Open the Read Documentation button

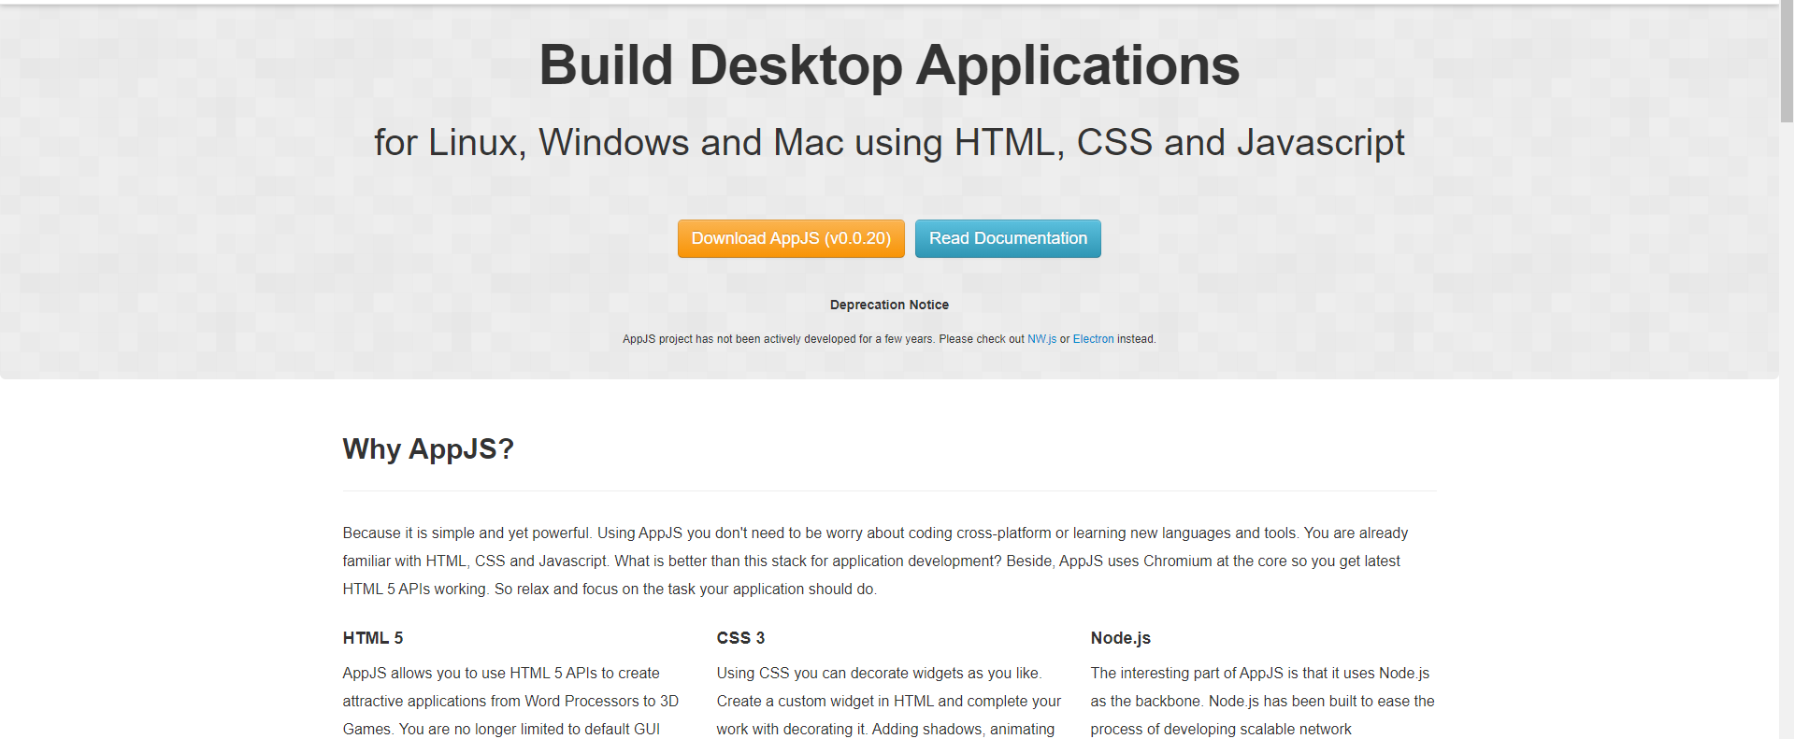coord(1008,238)
